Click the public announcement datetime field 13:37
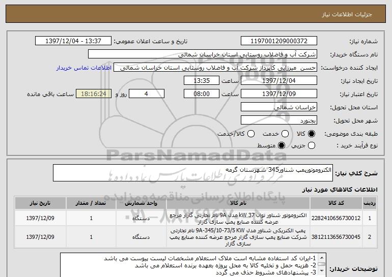 point(73,41)
